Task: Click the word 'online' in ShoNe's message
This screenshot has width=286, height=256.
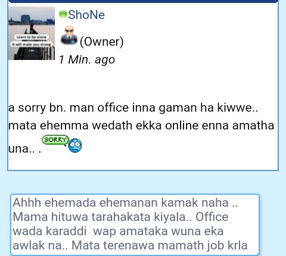Action: 182,125
